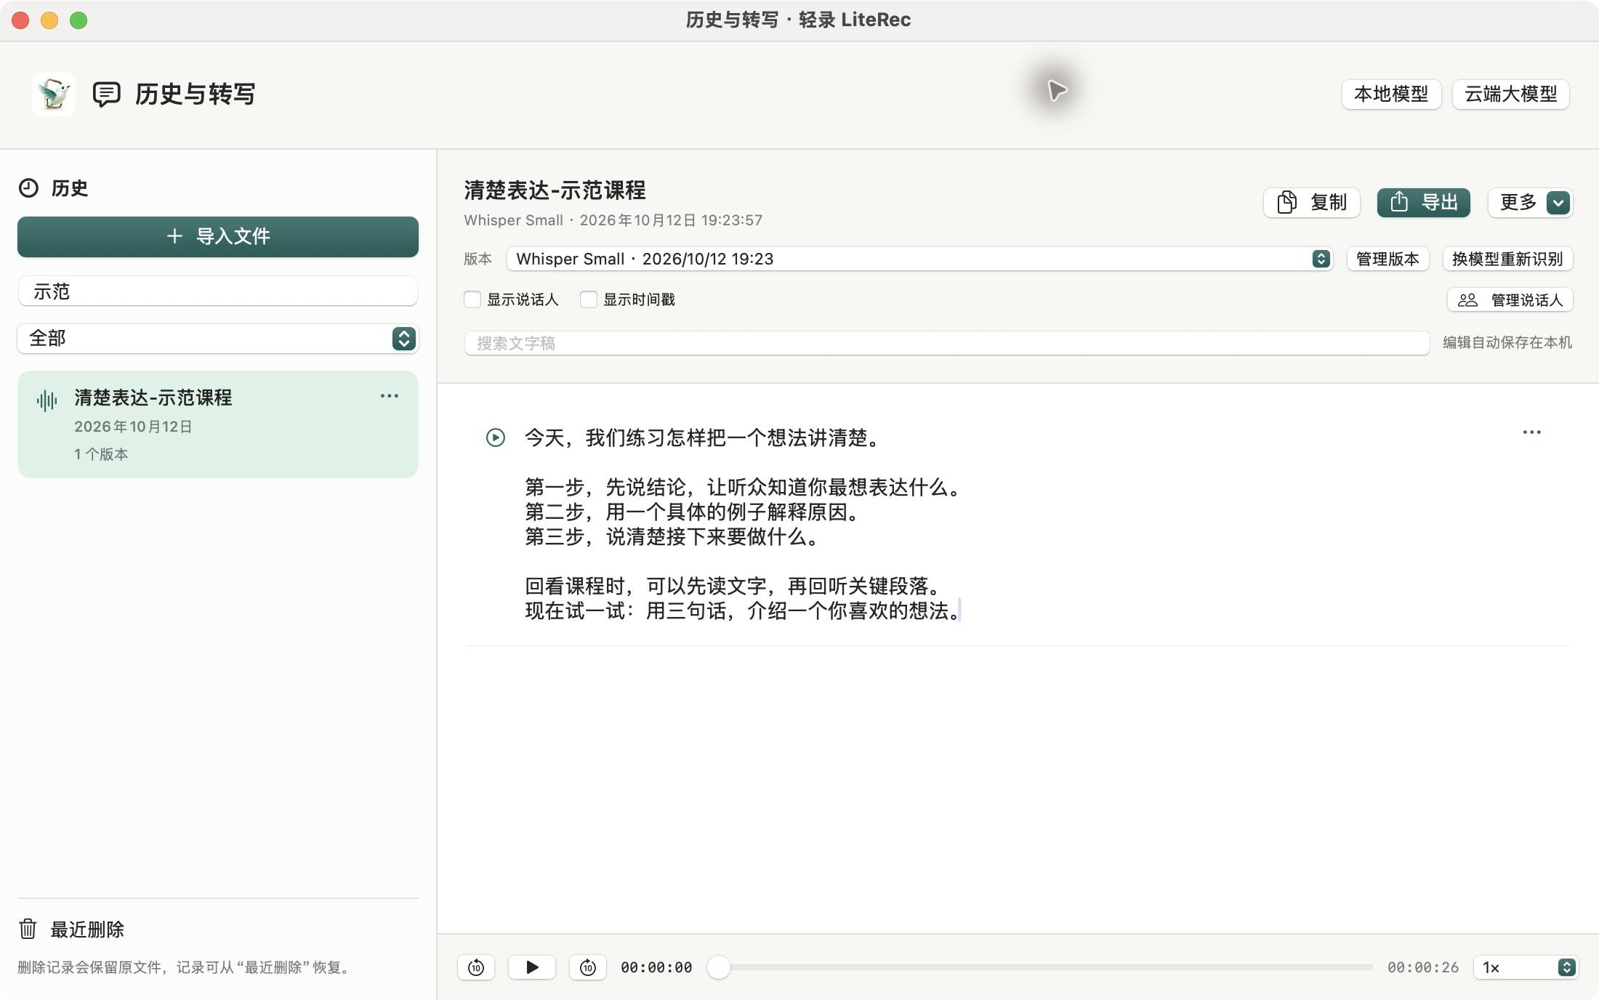Enable 显示时间戳 checkbox

(x=589, y=299)
